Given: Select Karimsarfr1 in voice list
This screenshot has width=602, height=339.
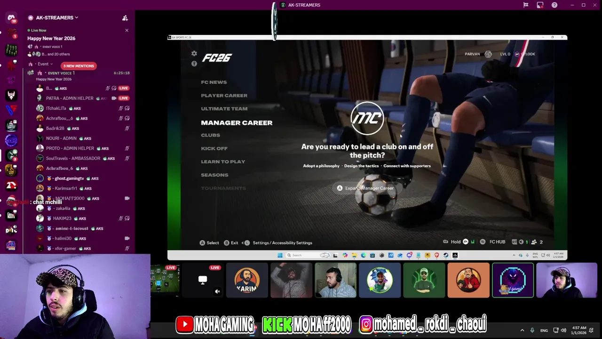Looking at the screenshot, I should coord(66,188).
